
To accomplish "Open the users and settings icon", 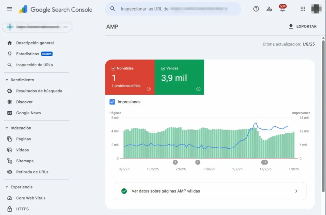I will click(x=269, y=9).
